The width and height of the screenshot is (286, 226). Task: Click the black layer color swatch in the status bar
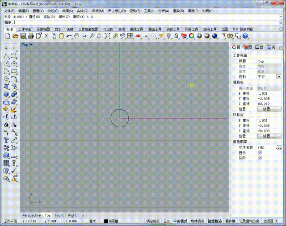106,221
